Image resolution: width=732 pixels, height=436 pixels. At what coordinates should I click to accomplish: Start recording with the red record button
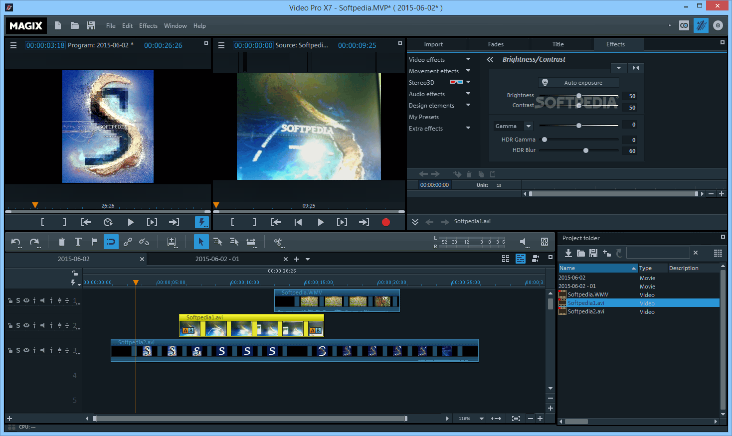point(386,222)
